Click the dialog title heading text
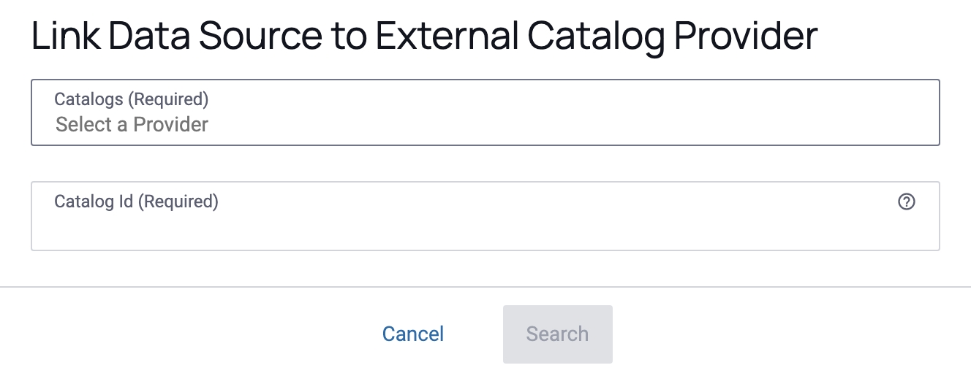Image resolution: width=971 pixels, height=376 pixels. point(424,37)
